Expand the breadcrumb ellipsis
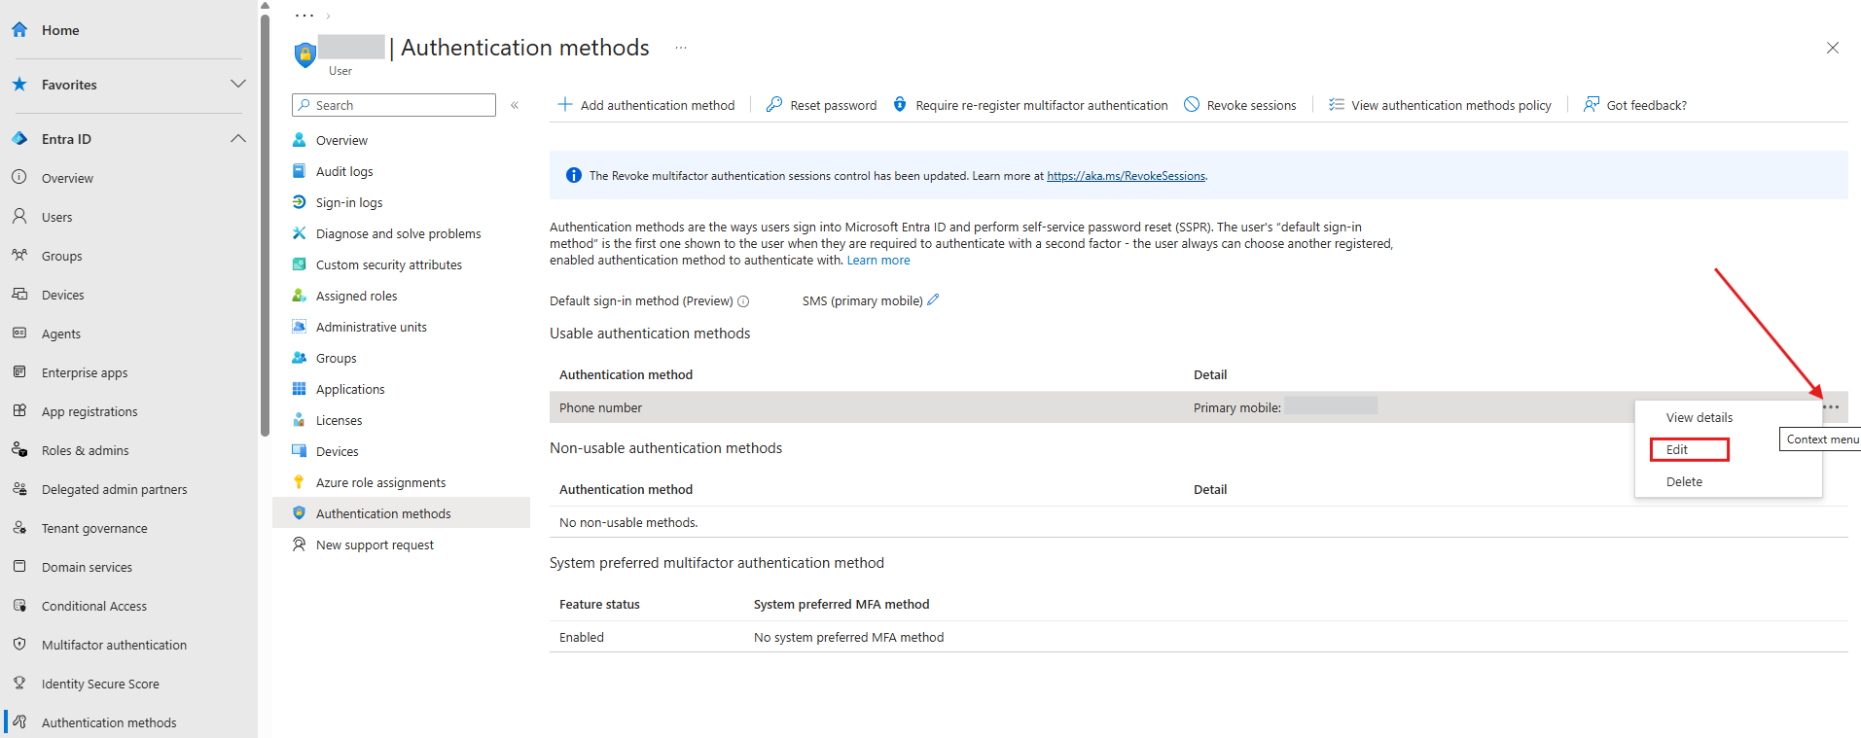This screenshot has width=1861, height=738. (x=304, y=16)
